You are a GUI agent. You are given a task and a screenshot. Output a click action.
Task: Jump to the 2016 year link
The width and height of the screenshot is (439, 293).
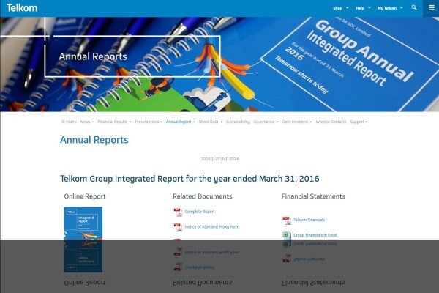point(206,159)
